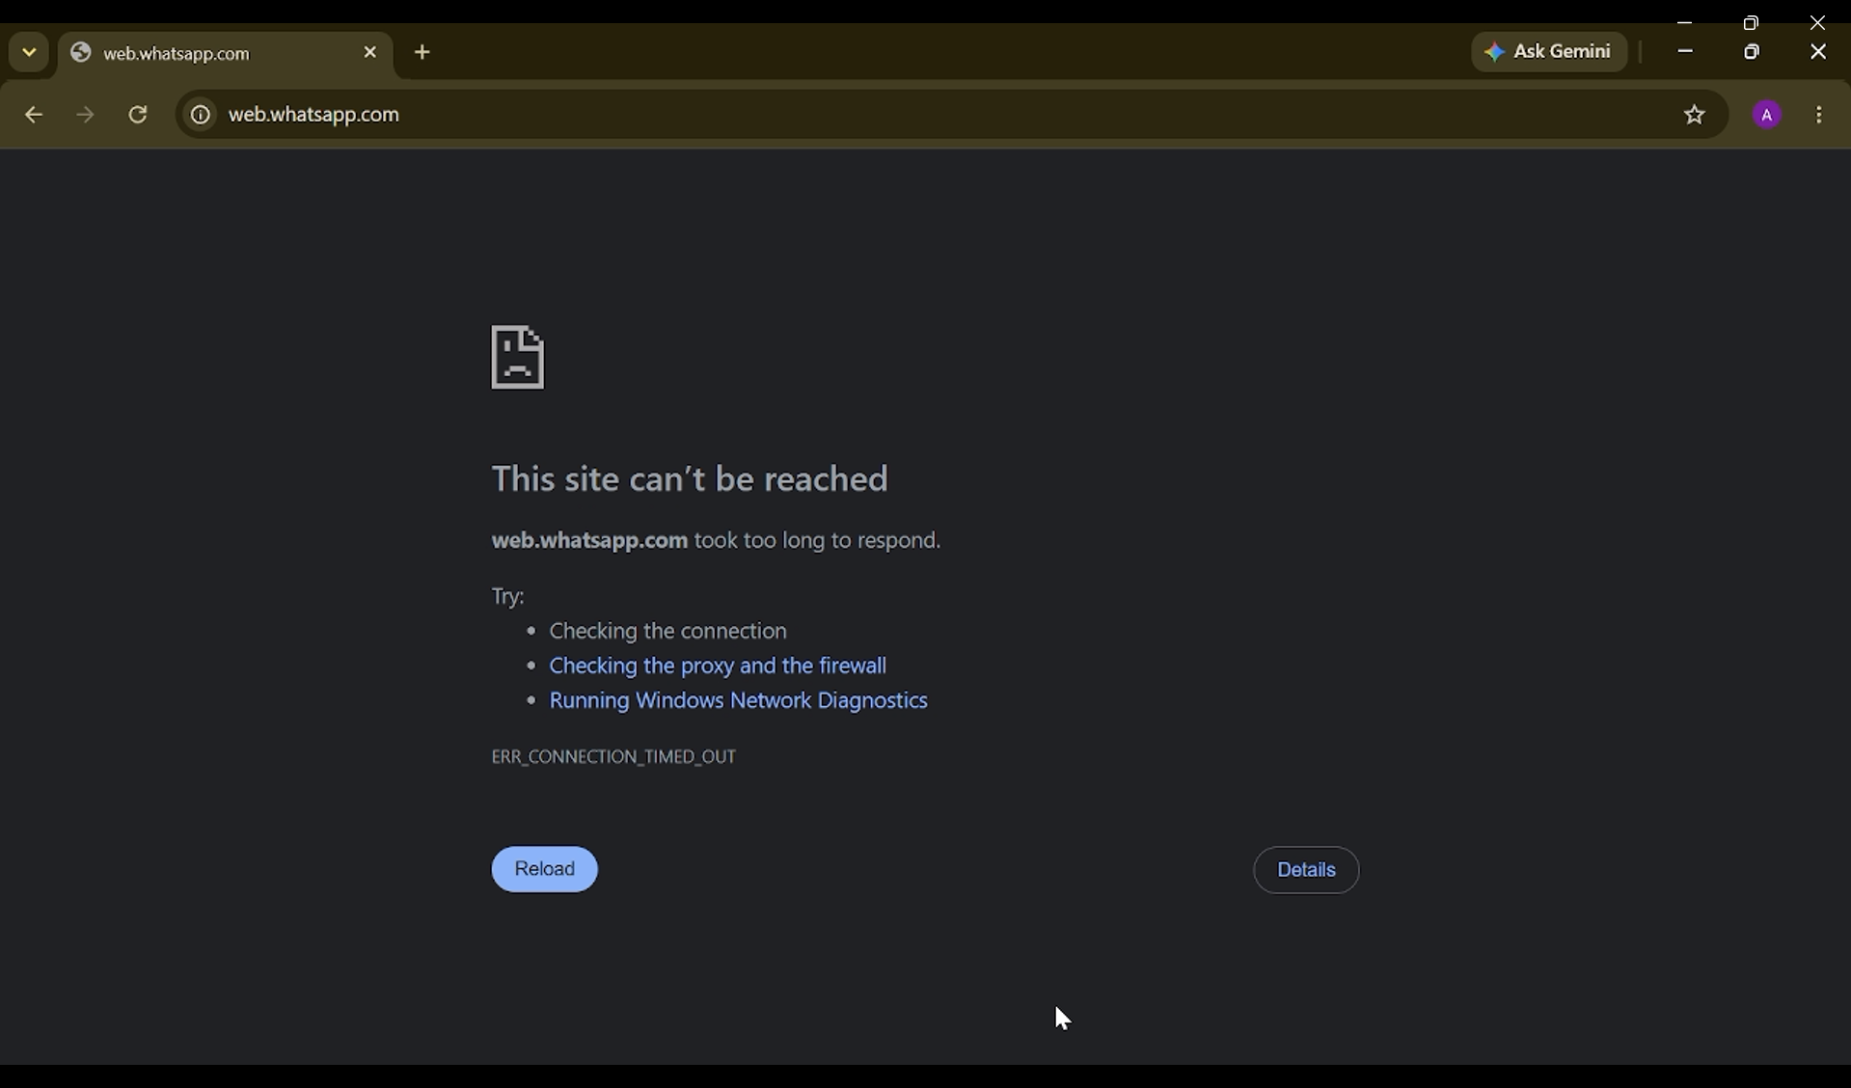
Task: Click 'Checking the connection' text
Action: [668, 631]
